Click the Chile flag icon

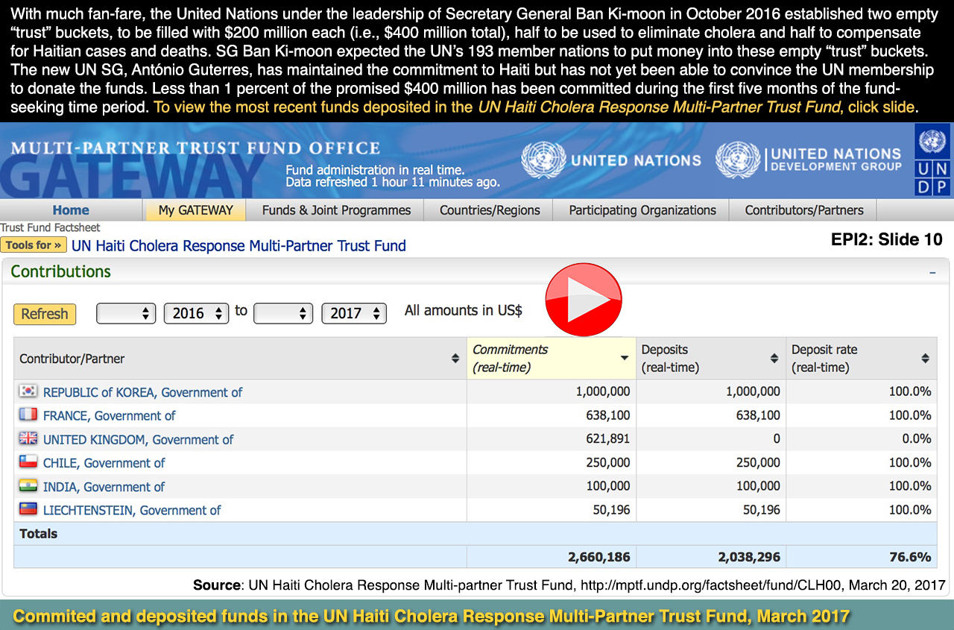pos(28,463)
